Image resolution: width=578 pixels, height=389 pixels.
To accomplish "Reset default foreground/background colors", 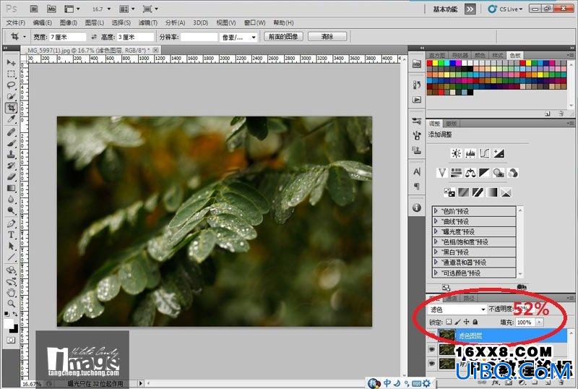I will 7,314.
